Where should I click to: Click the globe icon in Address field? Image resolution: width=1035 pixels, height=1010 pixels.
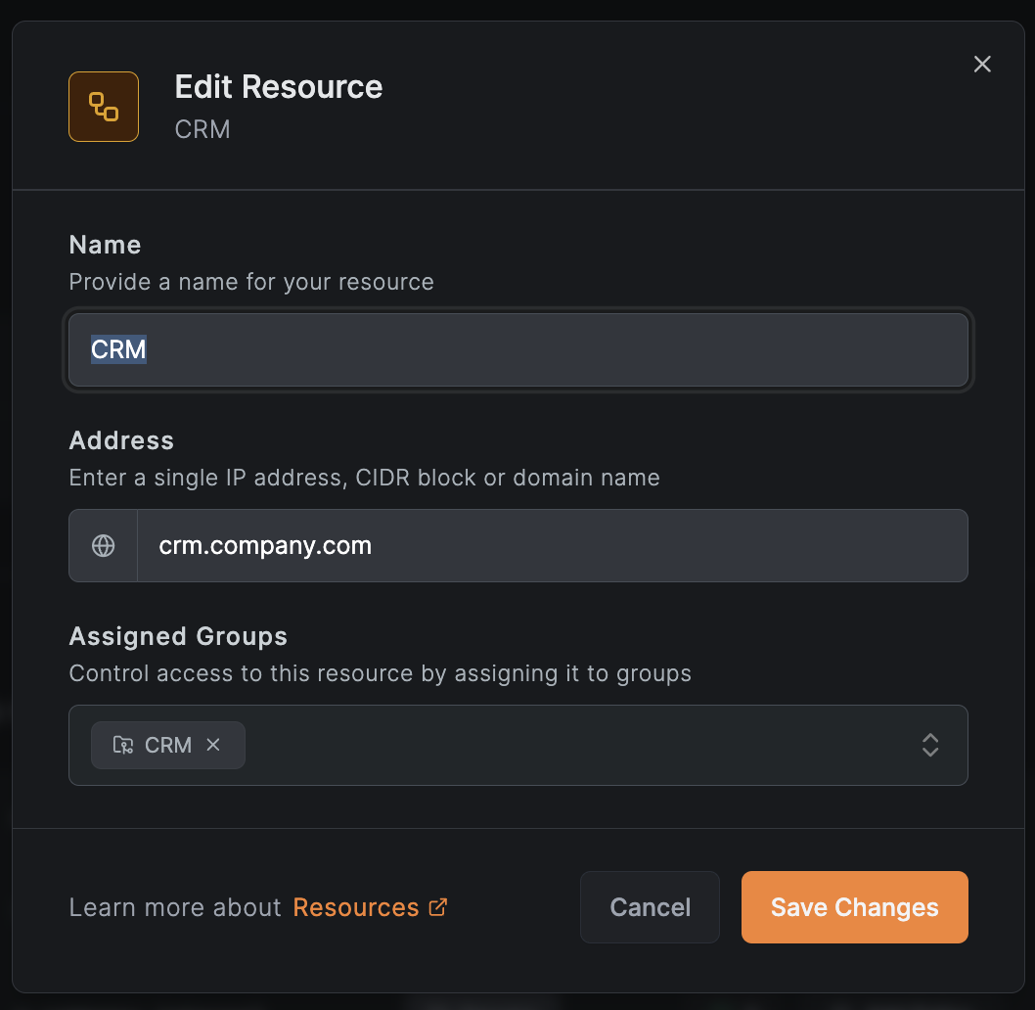pyautogui.click(x=103, y=545)
